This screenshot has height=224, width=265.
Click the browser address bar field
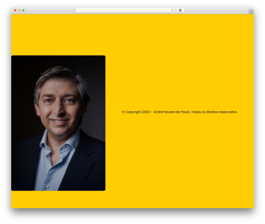coord(126,11)
